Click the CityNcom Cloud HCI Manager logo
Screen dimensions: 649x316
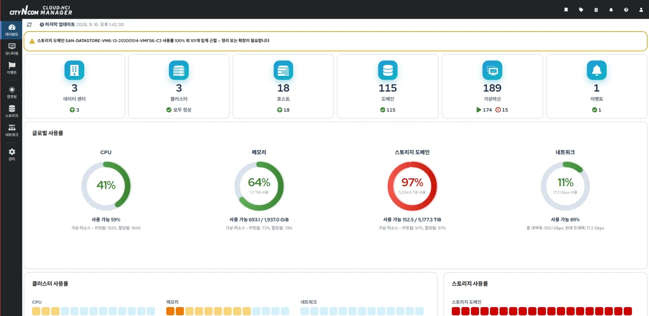coord(41,10)
